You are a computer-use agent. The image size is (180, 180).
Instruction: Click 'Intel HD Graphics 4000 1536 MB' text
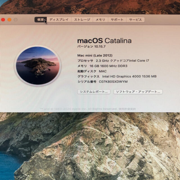[x=129, y=76]
